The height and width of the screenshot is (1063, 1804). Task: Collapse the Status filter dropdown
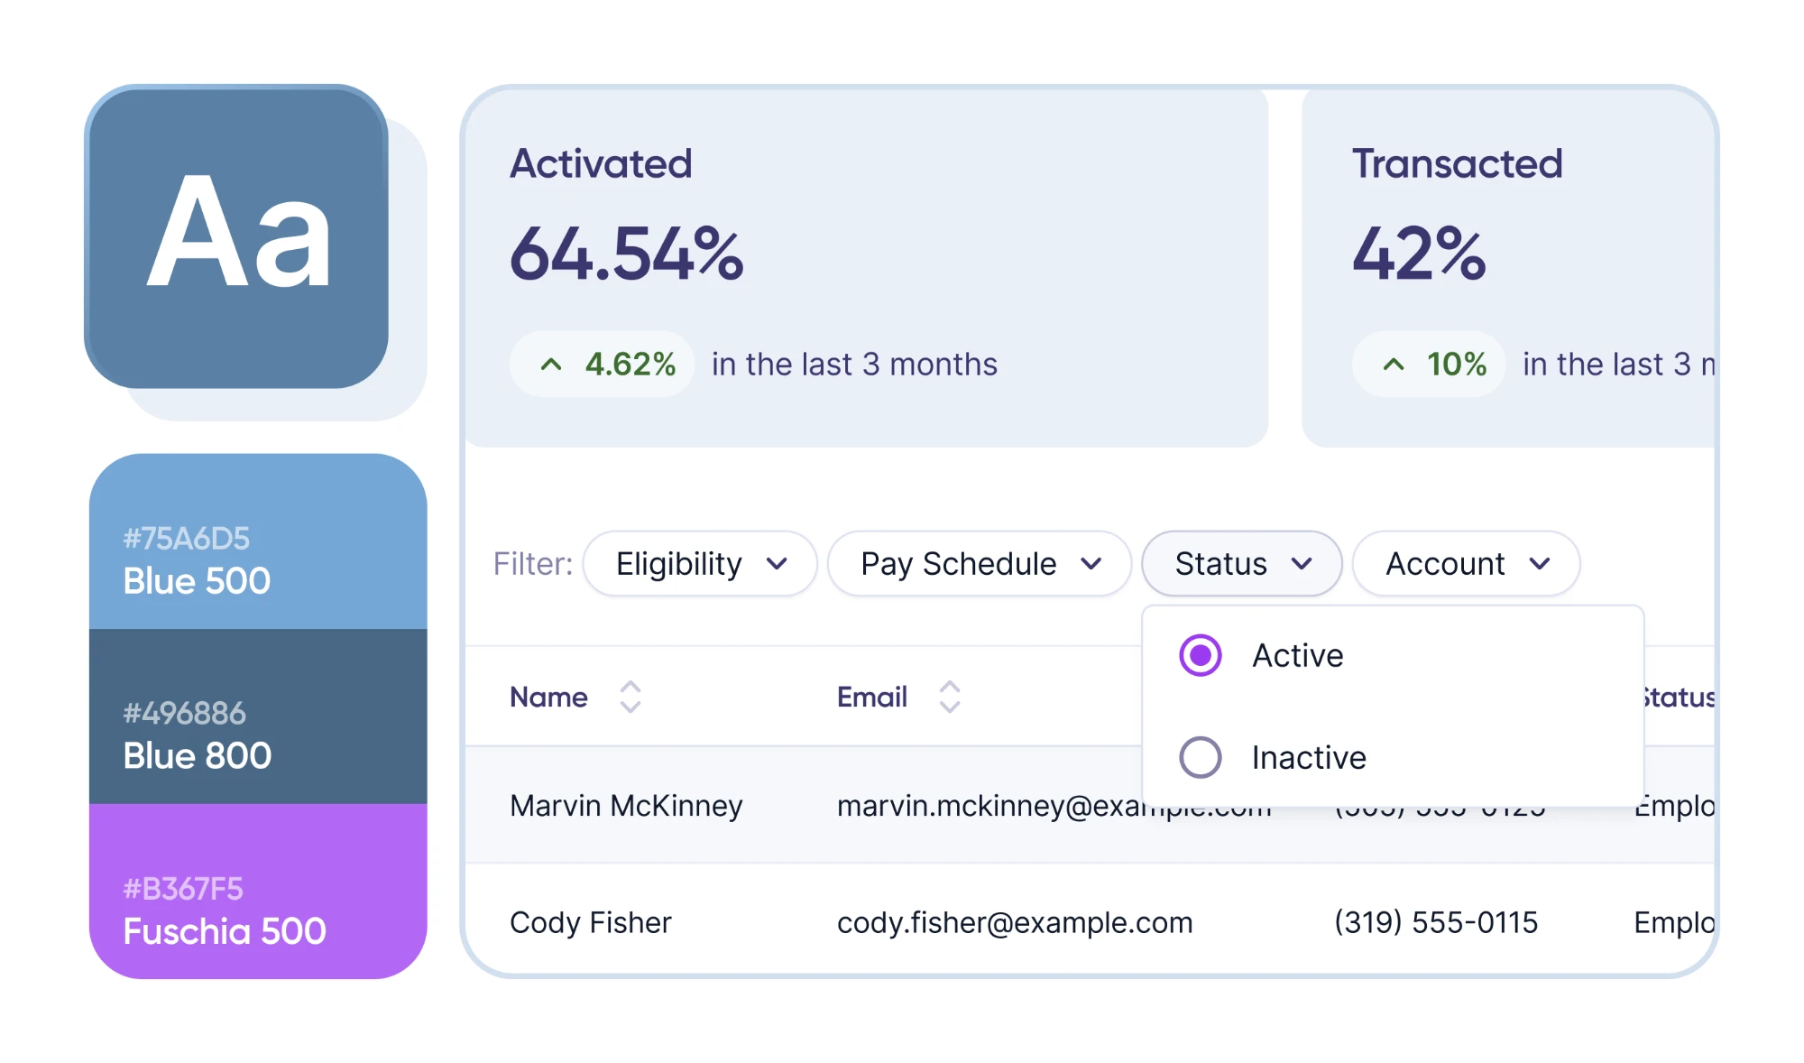pyautogui.click(x=1242, y=564)
